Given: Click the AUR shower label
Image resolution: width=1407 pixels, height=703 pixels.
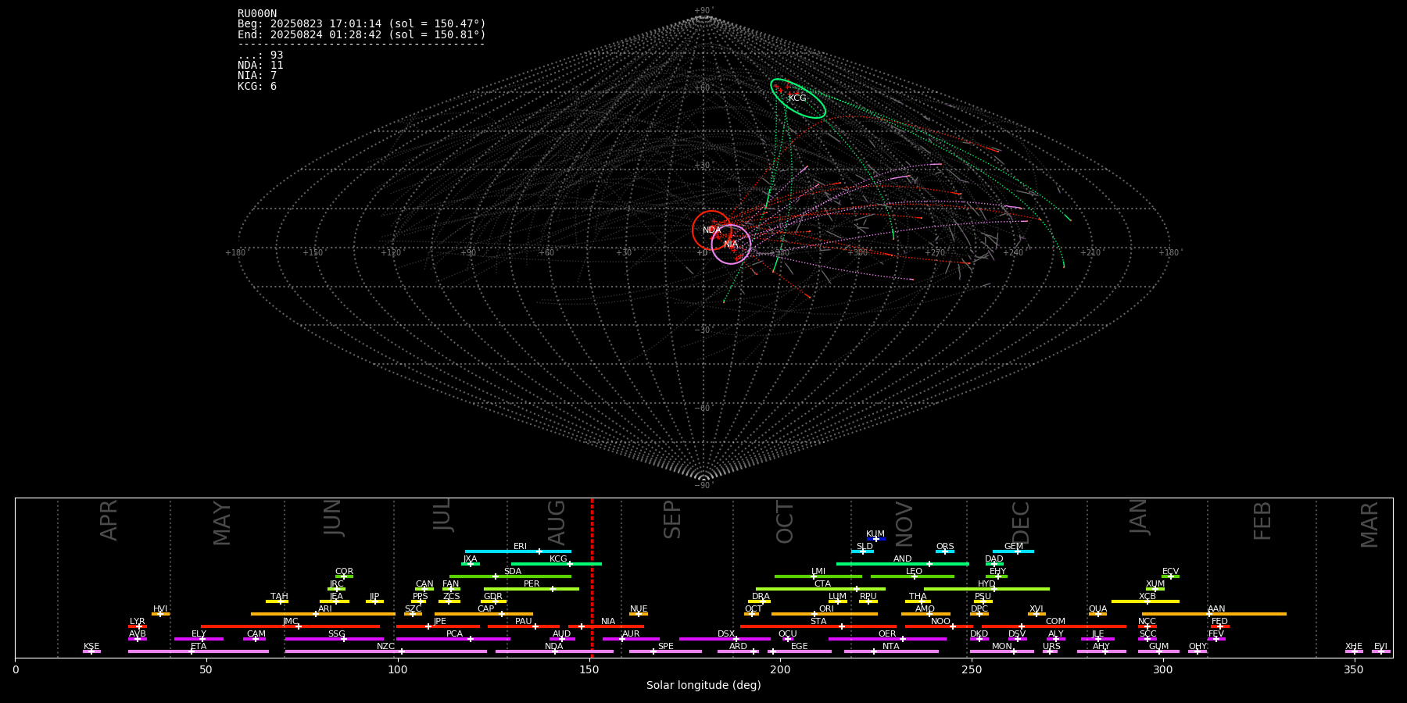Looking at the screenshot, I should [x=631, y=634].
